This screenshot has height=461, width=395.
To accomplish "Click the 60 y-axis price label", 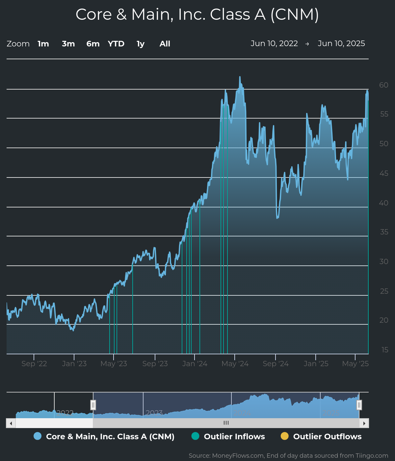I will pos(384,85).
